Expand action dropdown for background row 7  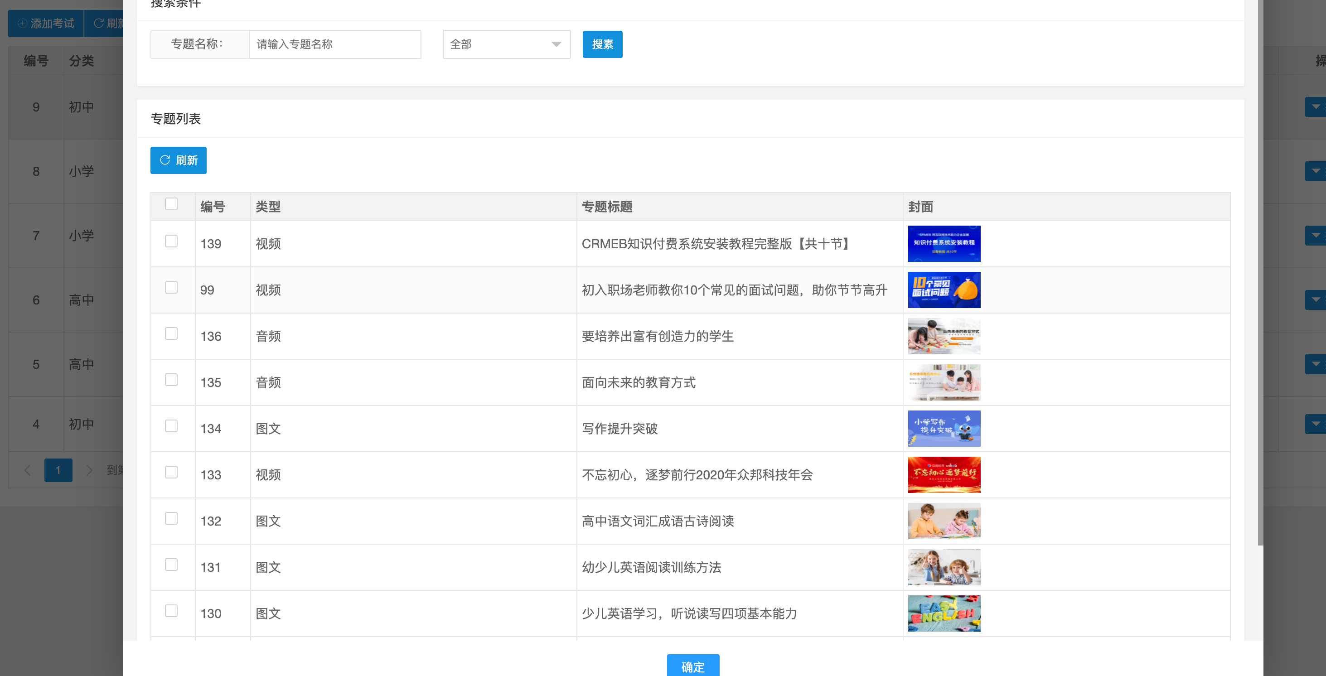click(x=1315, y=236)
